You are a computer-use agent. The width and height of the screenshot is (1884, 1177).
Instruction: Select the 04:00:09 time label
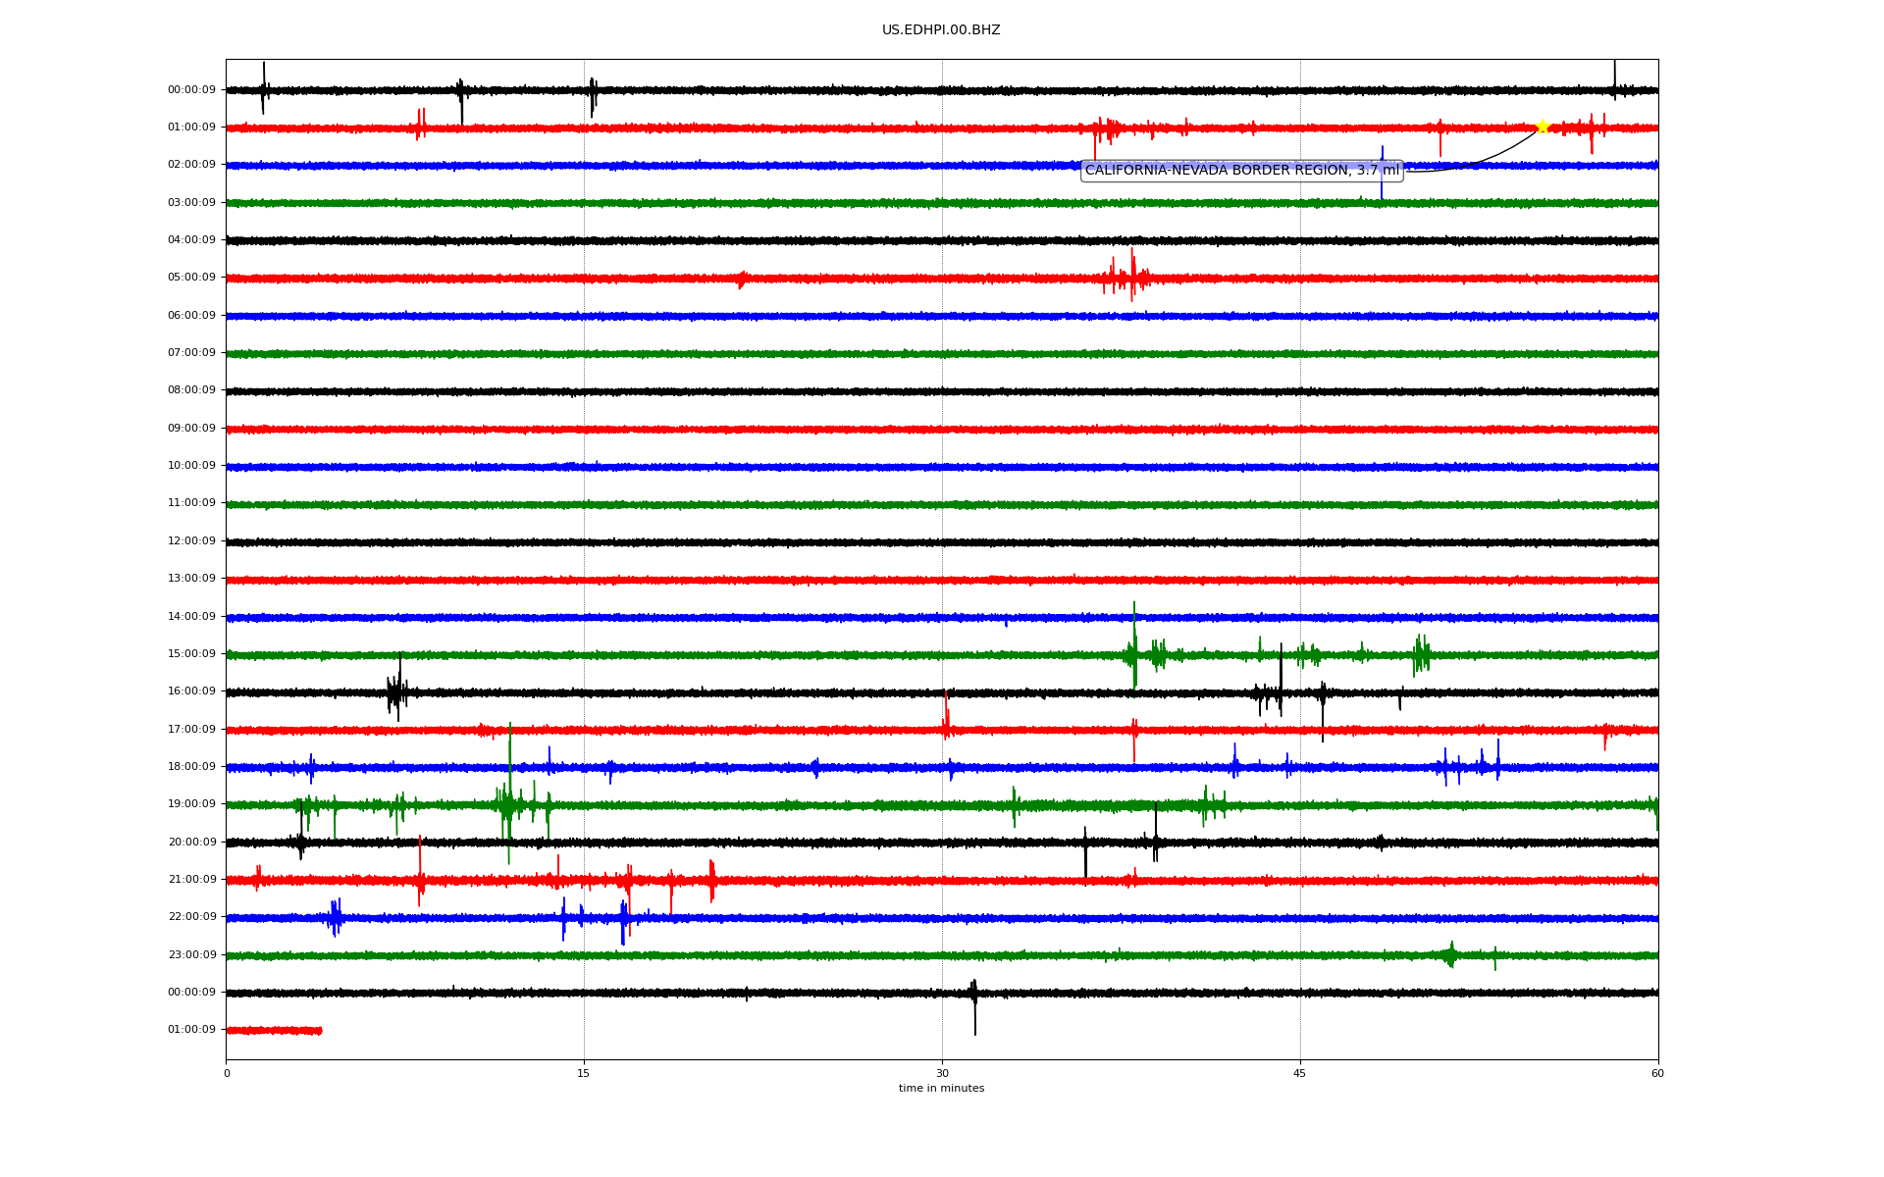point(191,240)
